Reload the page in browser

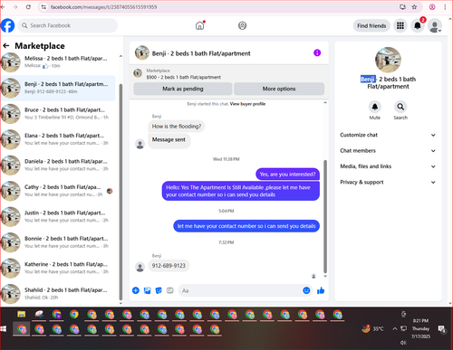(28, 6)
